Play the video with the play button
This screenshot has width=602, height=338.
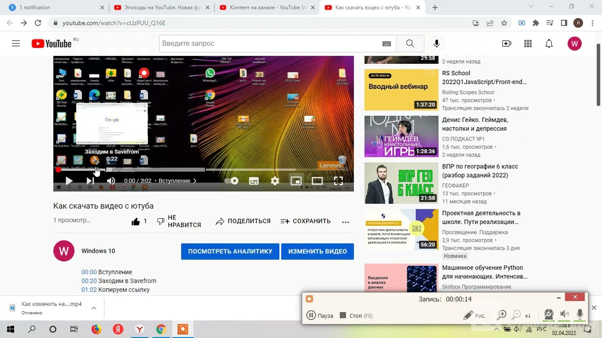click(x=69, y=181)
